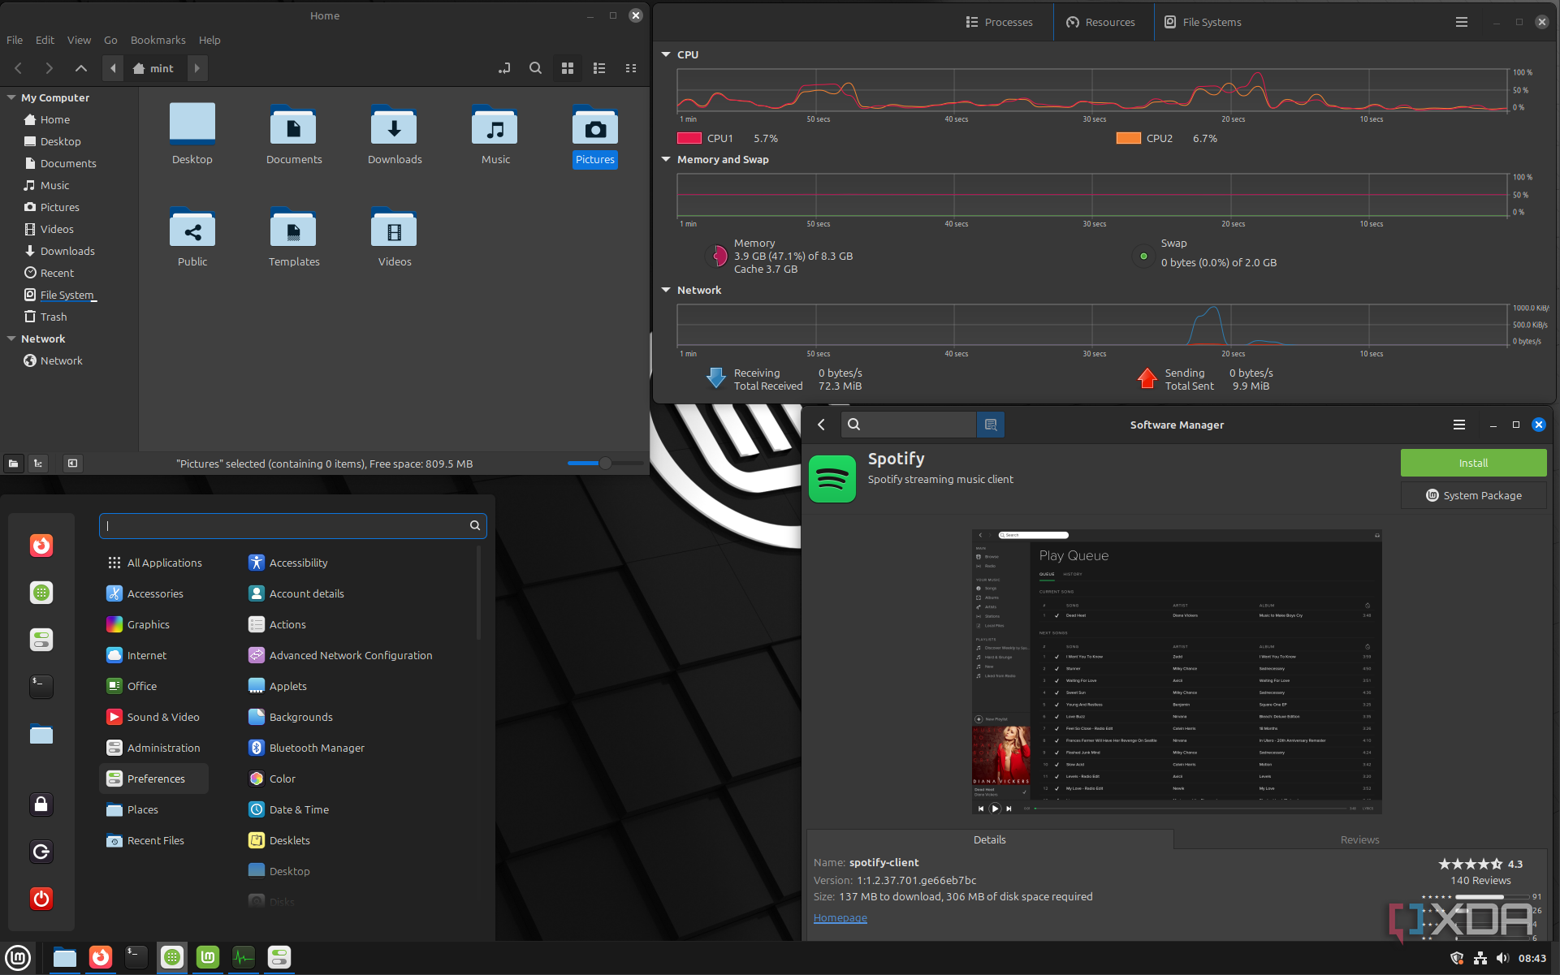Image resolution: width=1560 pixels, height=975 pixels.
Task: Click the lock screen icon in menu
Action: [x=41, y=805]
